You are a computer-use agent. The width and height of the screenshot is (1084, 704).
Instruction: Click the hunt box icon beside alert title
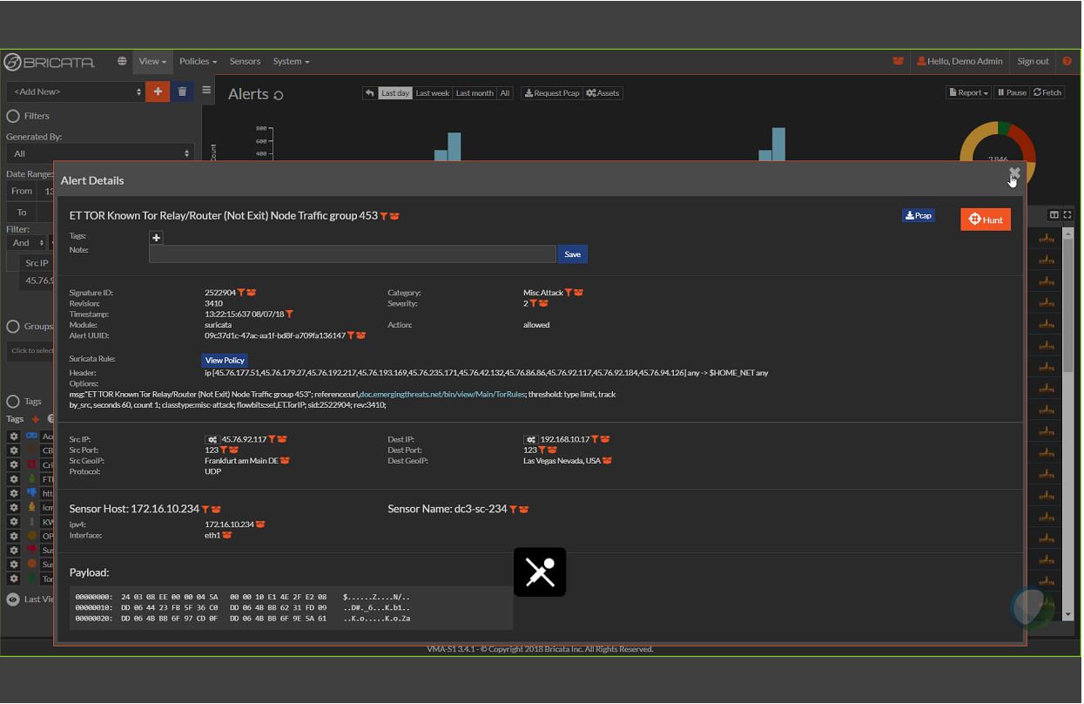(394, 216)
